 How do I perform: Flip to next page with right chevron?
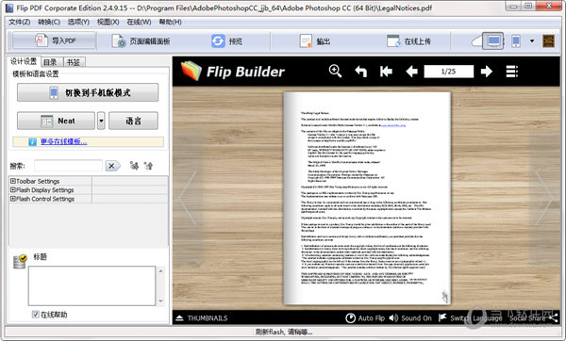(x=544, y=198)
